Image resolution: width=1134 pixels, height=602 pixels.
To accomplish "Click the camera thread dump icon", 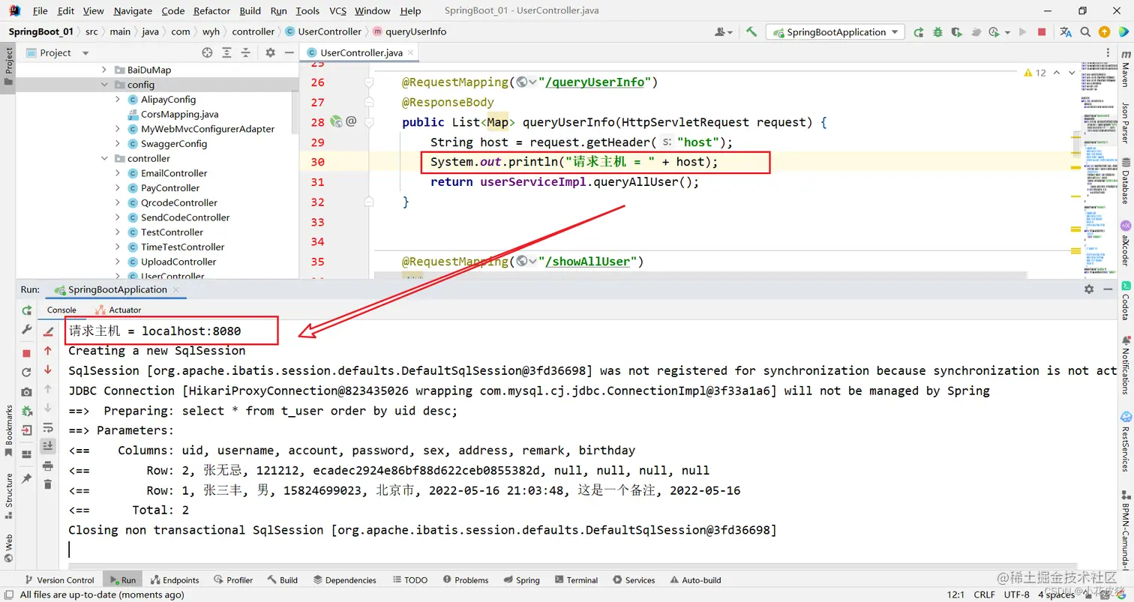I will [27, 391].
